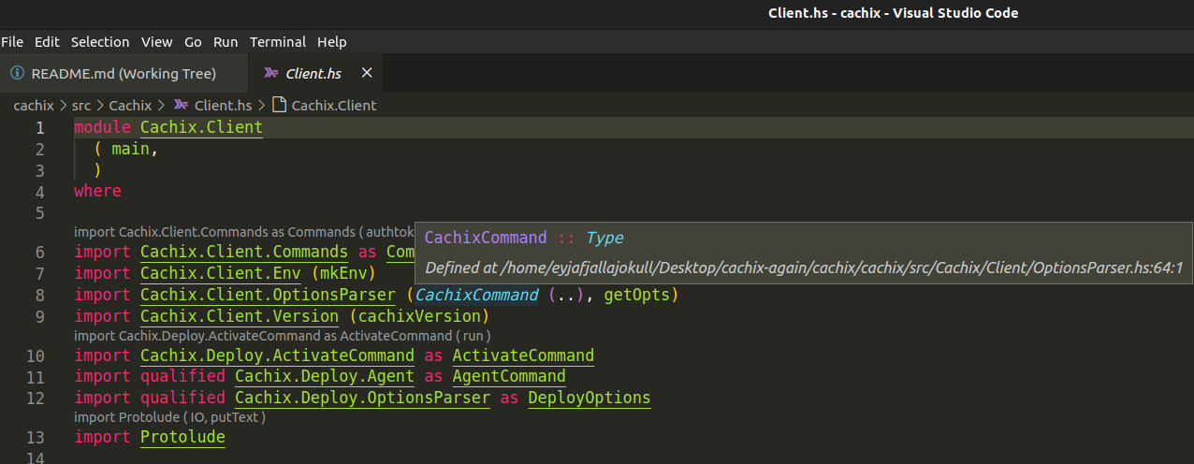Viewport: 1194px width, 464px height.
Task: Click Cachix.Deploy.ActivateCommand on line 10
Action: pos(277,355)
